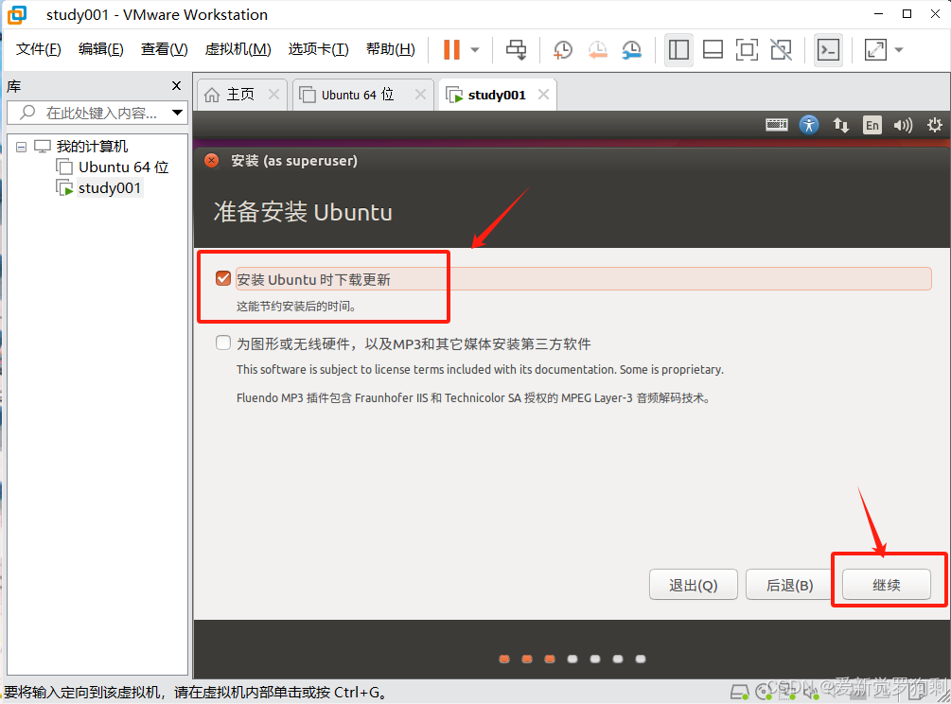The width and height of the screenshot is (951, 704).
Task: Close the 主页 tab
Action: click(x=273, y=95)
